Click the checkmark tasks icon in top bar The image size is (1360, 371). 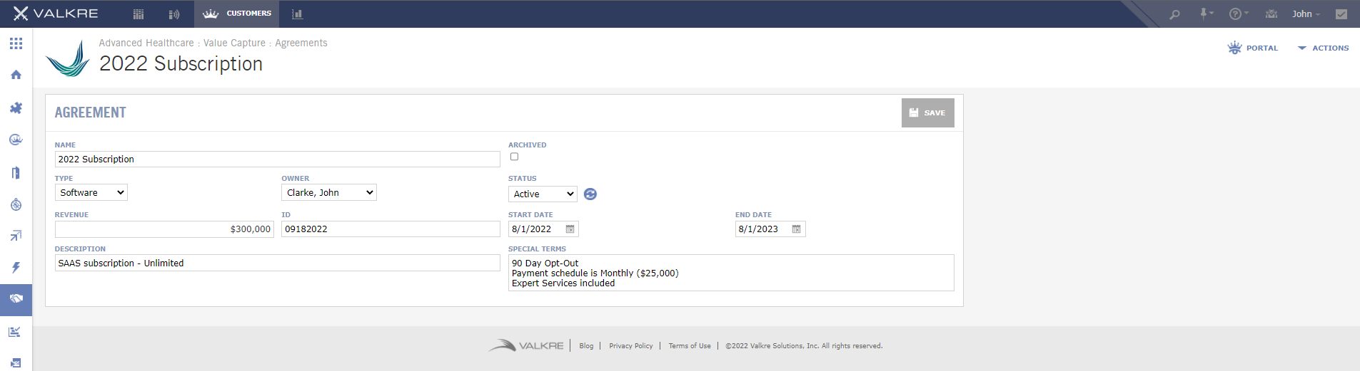pos(1341,14)
